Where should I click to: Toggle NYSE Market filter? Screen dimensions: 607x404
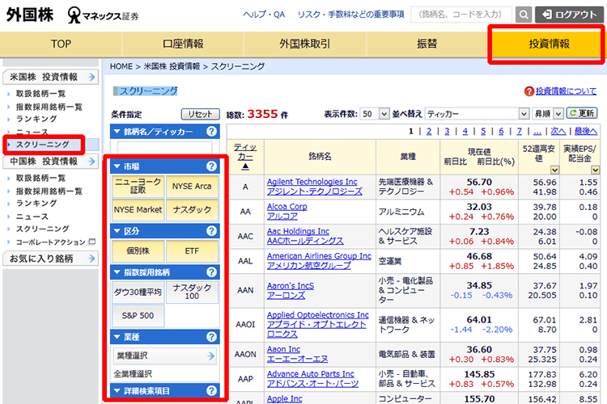coord(138,210)
